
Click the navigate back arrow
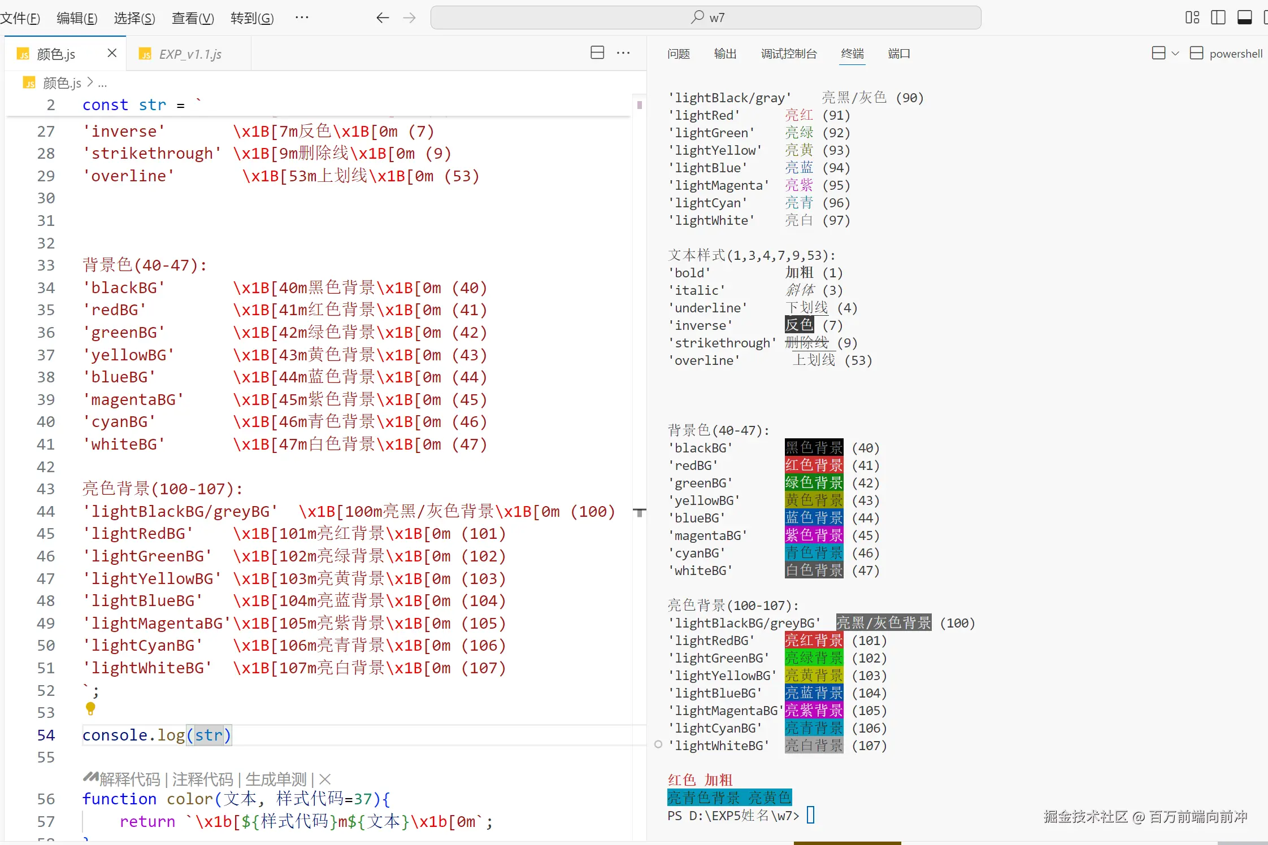383,18
